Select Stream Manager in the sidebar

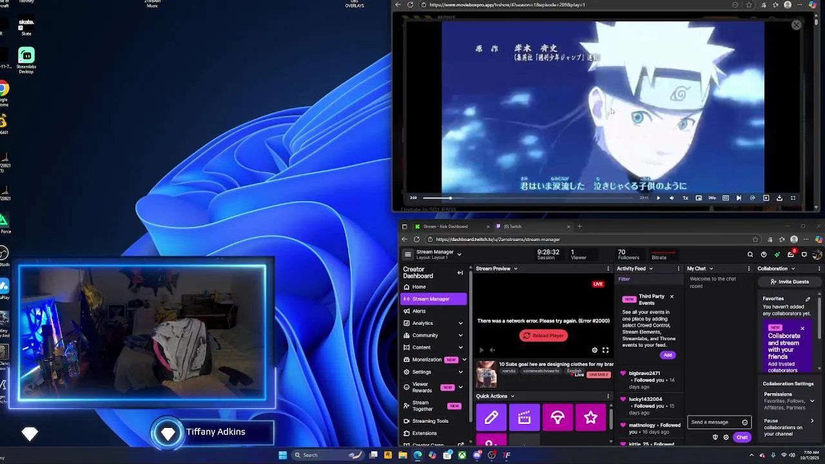coord(433,299)
